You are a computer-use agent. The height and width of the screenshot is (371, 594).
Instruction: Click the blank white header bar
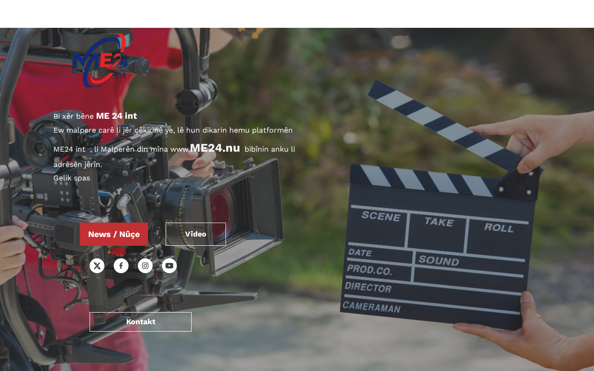point(297,14)
